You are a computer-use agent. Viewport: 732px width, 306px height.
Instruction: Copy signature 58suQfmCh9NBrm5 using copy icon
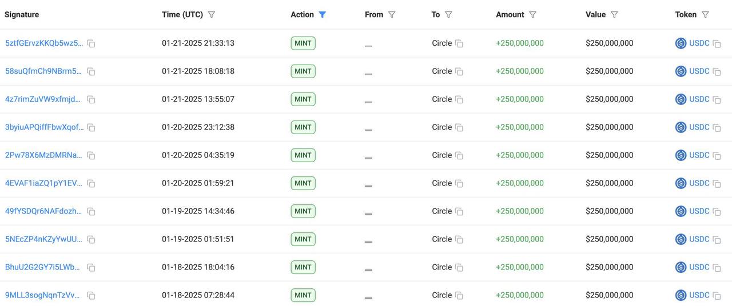pos(91,71)
